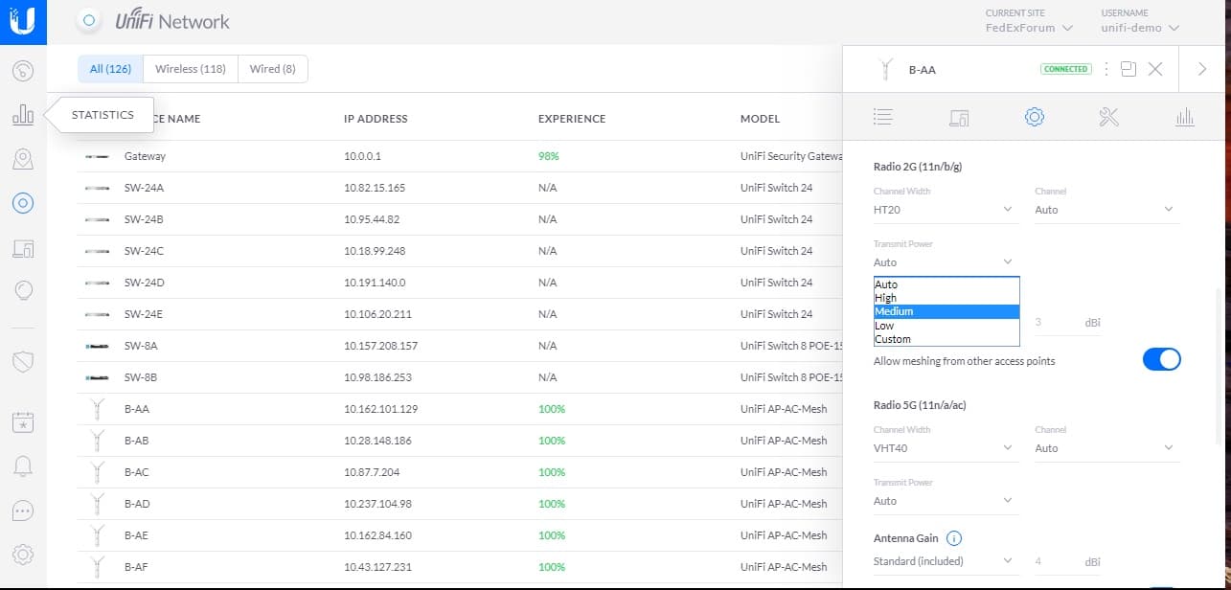The height and width of the screenshot is (590, 1231).
Task: Select High transmit power option
Action: [946, 298]
